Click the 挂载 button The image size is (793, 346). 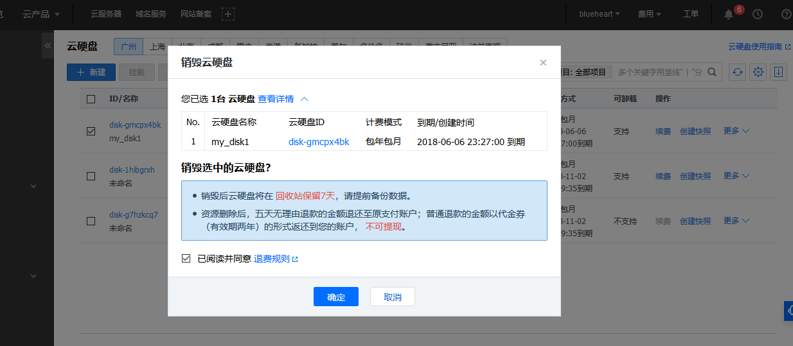[x=137, y=73]
